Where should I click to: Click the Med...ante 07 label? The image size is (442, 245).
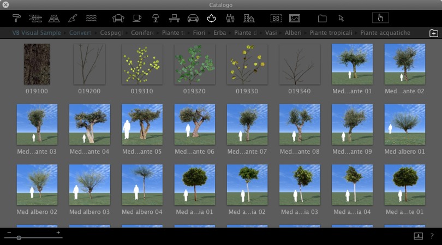click(x=247, y=152)
